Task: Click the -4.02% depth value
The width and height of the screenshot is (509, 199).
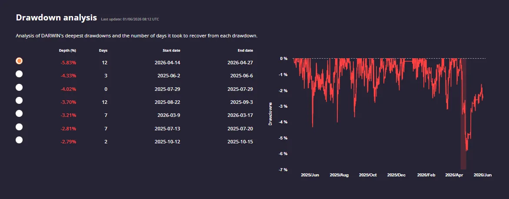Action: 69,89
